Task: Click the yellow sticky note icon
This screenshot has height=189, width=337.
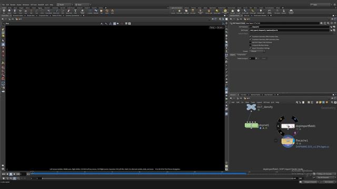Action: (x=320, y=102)
